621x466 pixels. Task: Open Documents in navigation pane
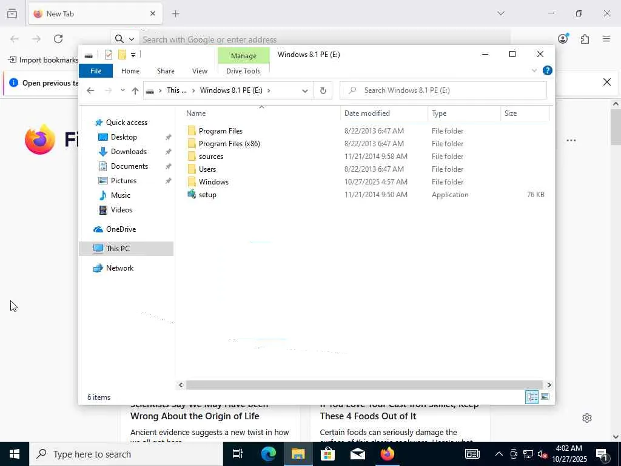point(129,166)
